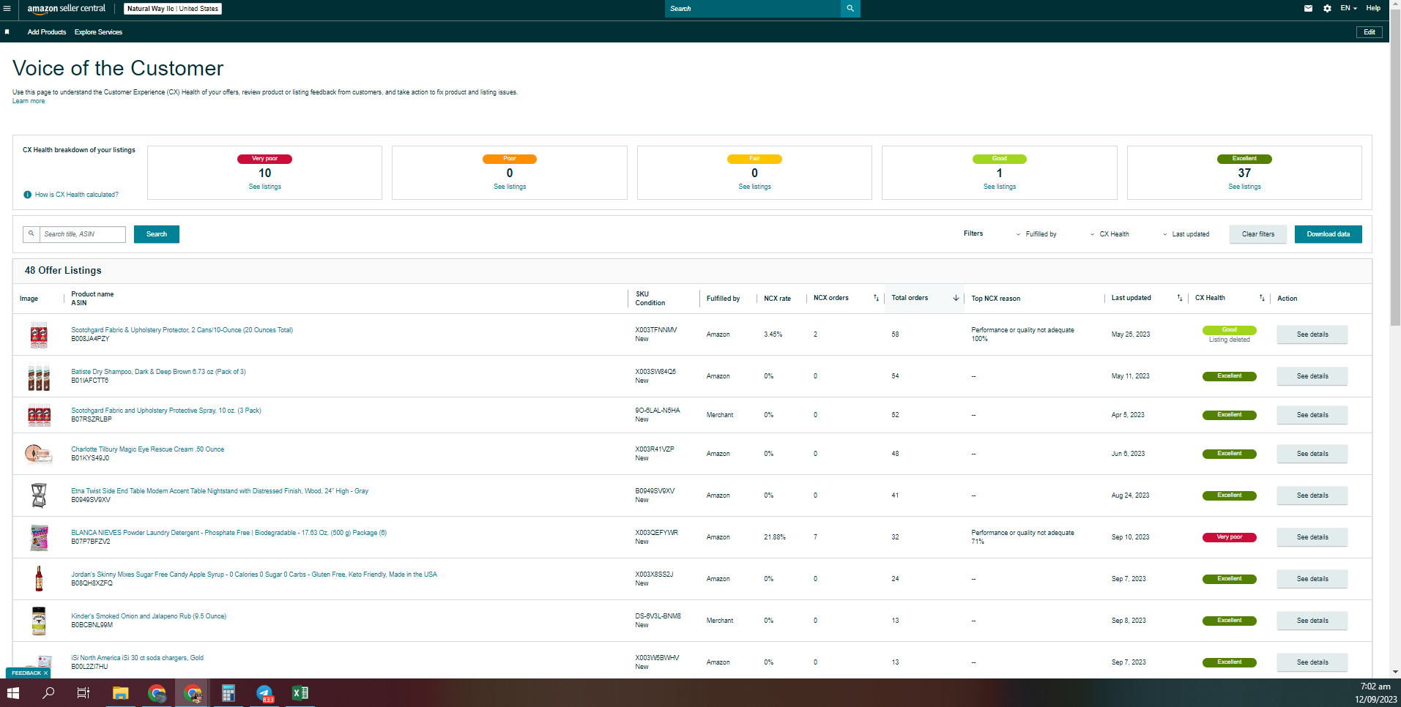Sort by Total orders down arrow
This screenshot has height=707, width=1401.
(x=956, y=298)
